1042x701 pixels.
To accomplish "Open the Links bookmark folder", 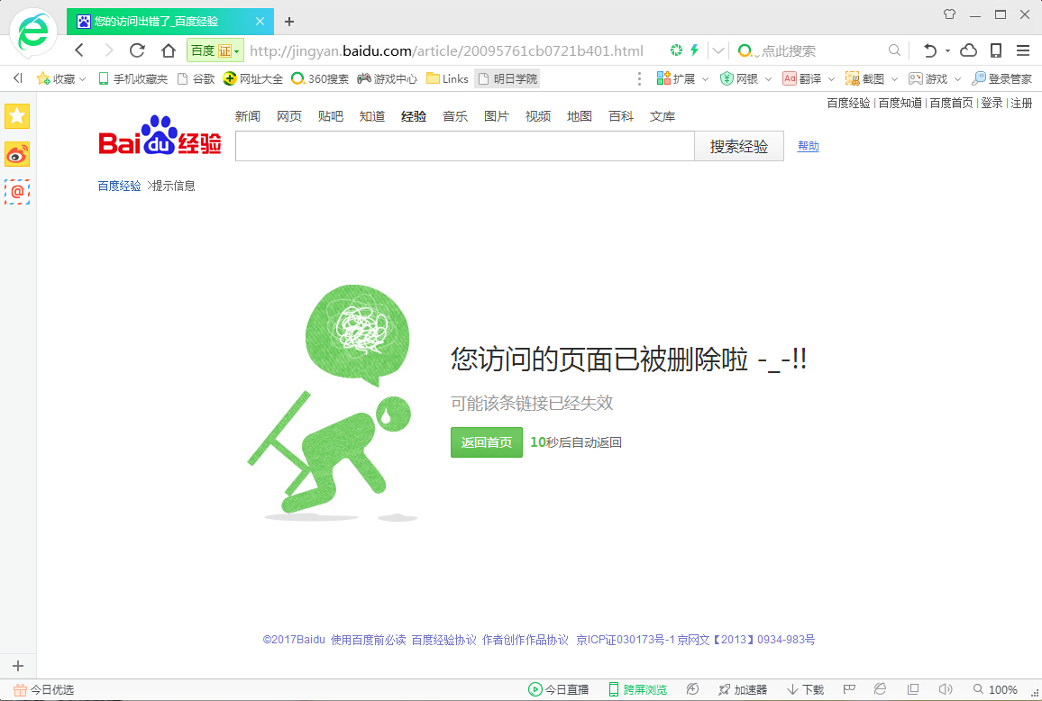I will coord(447,79).
